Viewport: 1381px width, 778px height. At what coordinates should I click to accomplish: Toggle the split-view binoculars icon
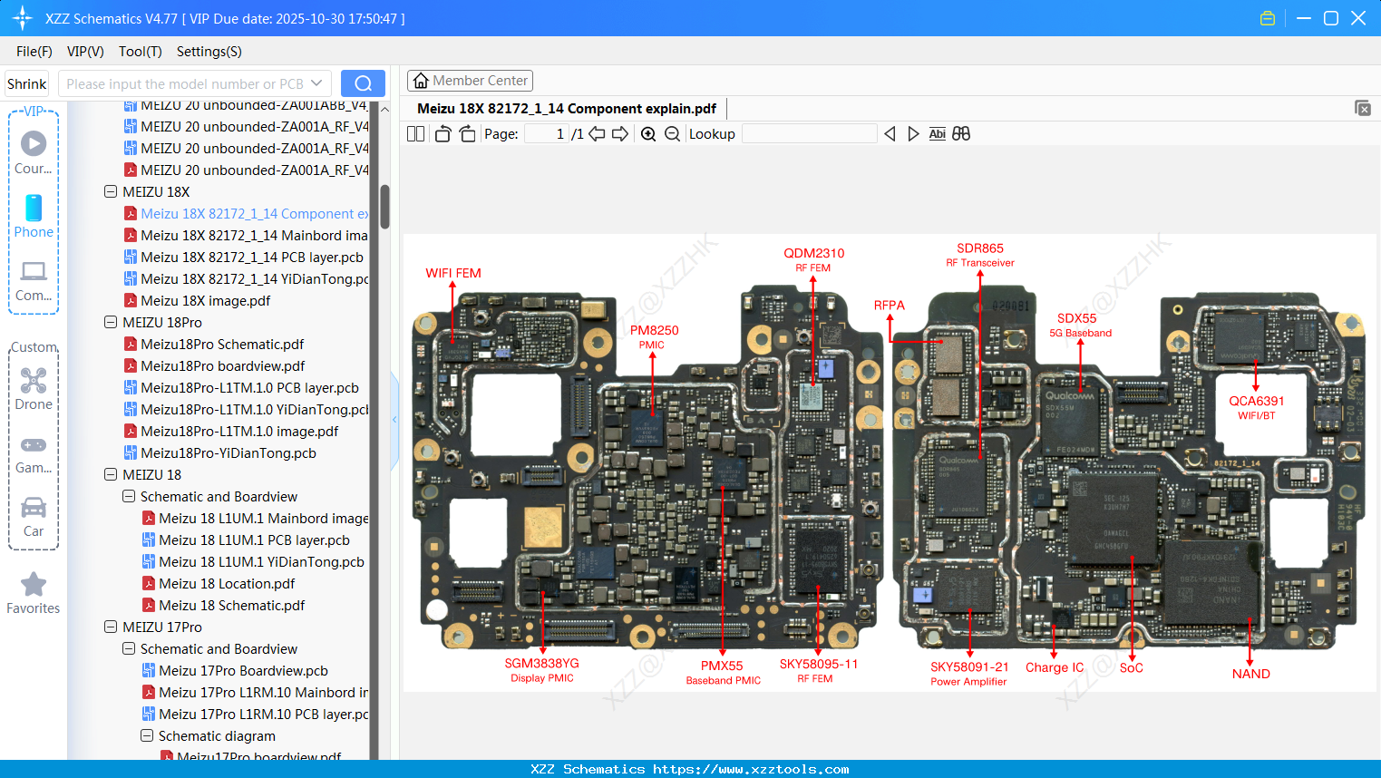pyautogui.click(x=960, y=133)
